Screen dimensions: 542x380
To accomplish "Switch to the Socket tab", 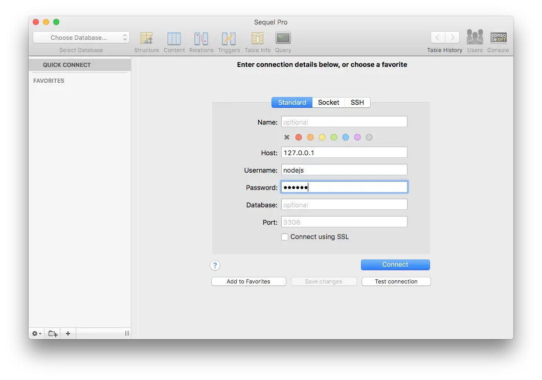I will 328,103.
